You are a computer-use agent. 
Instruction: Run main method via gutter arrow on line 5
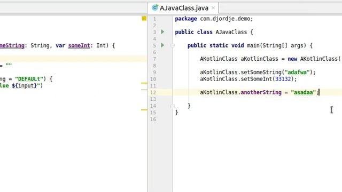coord(162,45)
